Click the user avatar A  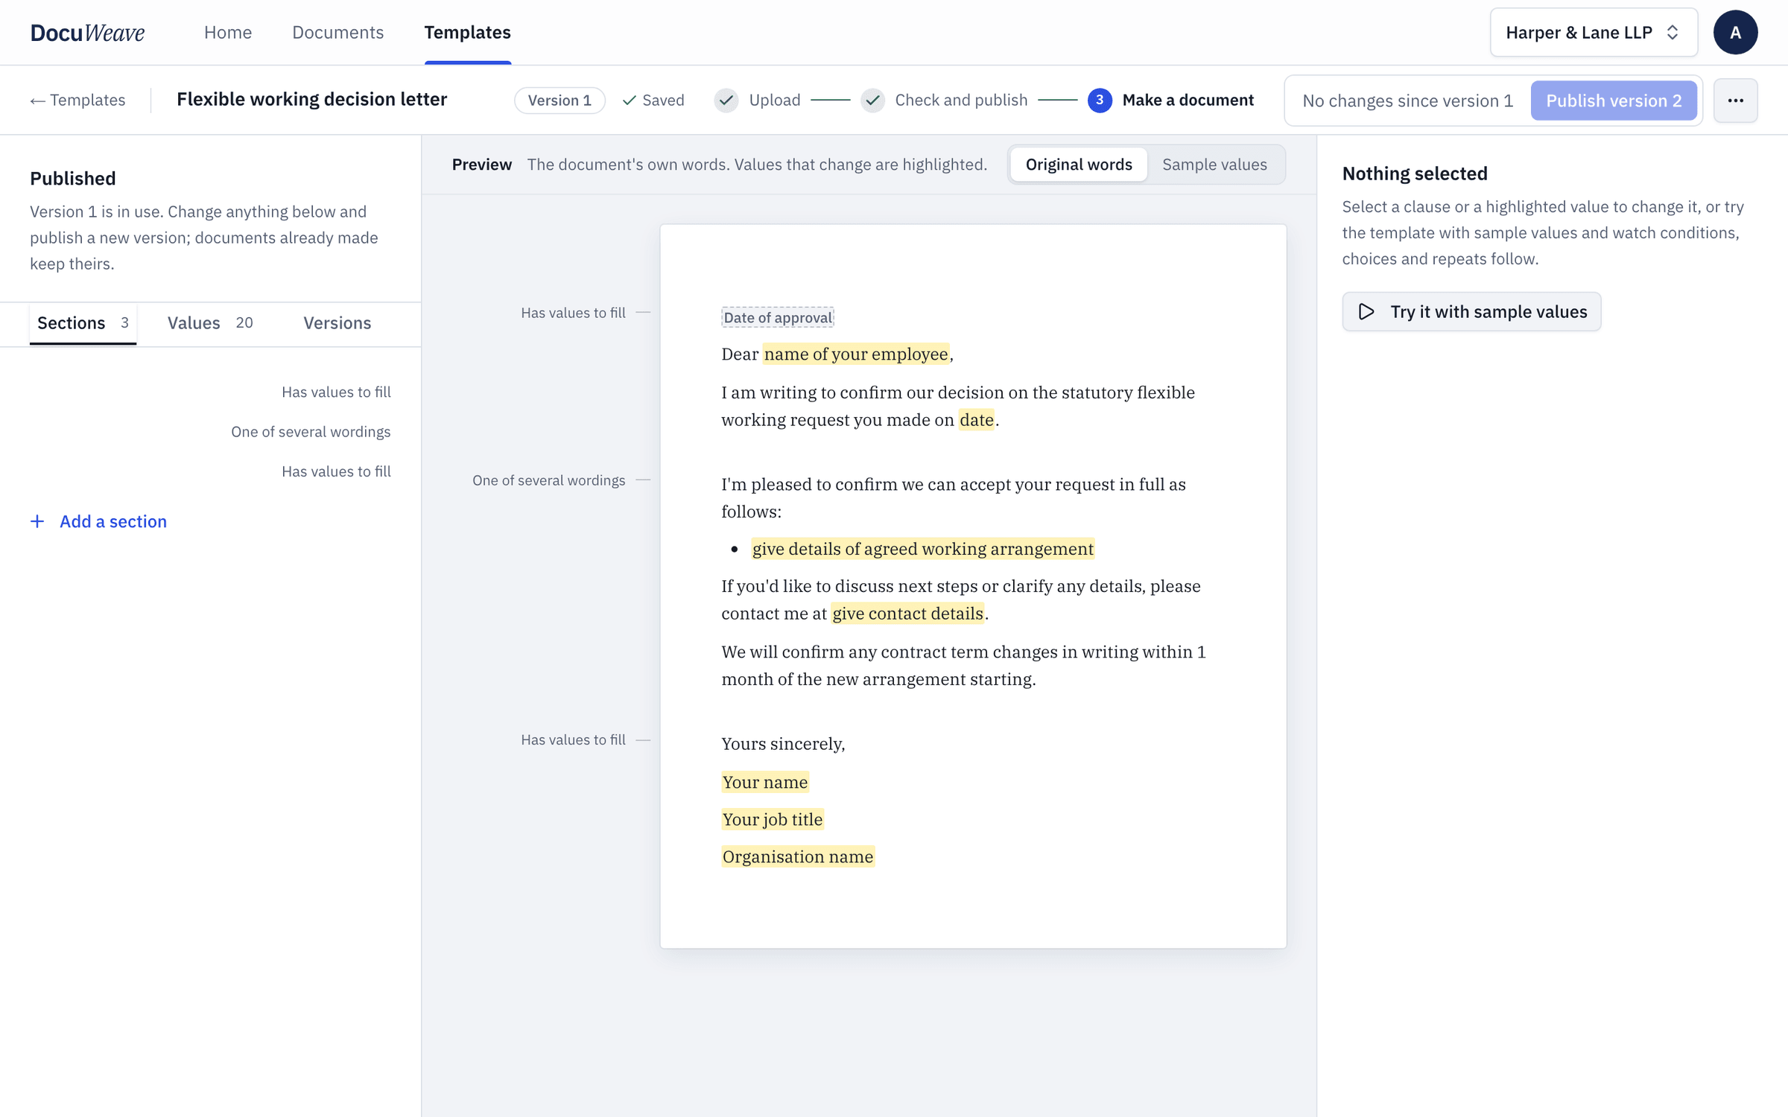coord(1735,33)
